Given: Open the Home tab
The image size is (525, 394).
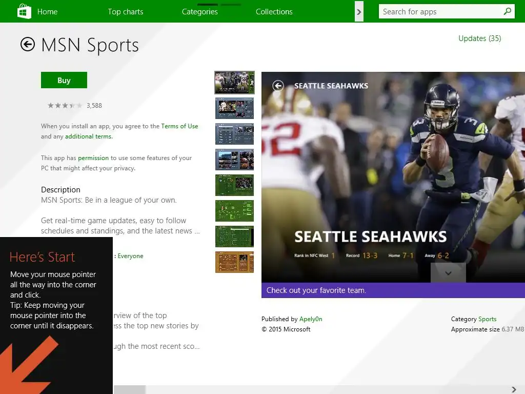Looking at the screenshot, I should tap(47, 12).
